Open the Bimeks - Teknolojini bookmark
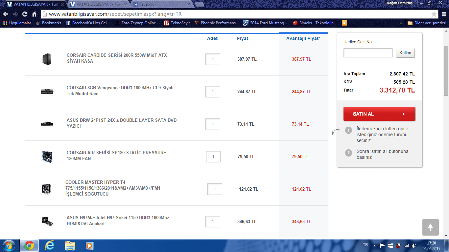Image resolution: width=449 pixels, height=252 pixels. [x=315, y=23]
